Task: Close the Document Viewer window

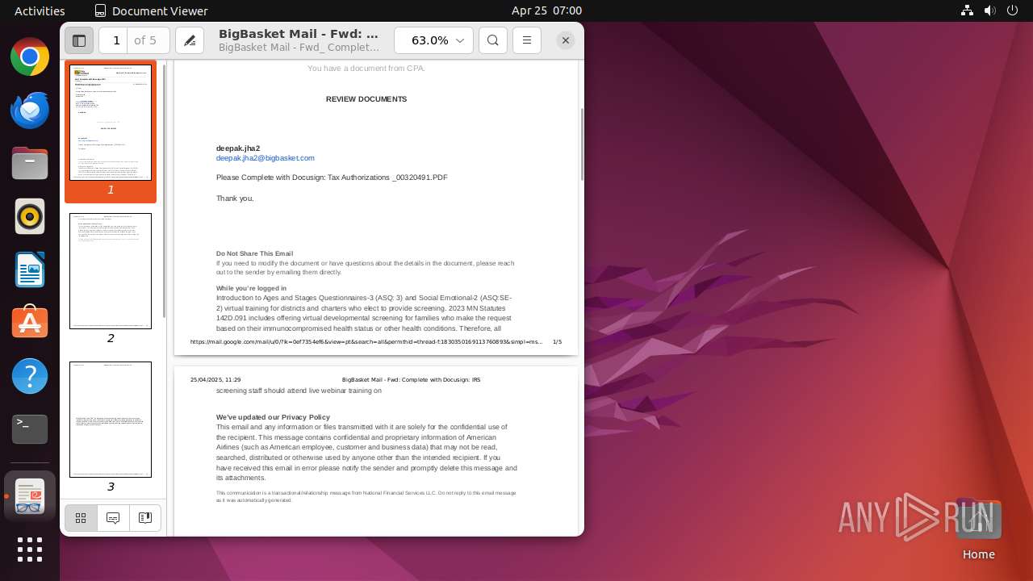Action: click(x=566, y=40)
